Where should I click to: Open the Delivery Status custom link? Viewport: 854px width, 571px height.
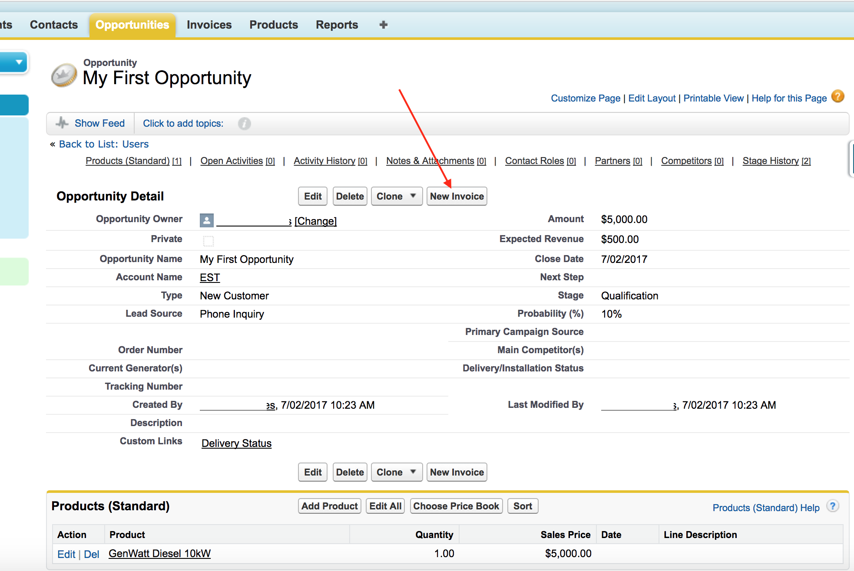(236, 443)
